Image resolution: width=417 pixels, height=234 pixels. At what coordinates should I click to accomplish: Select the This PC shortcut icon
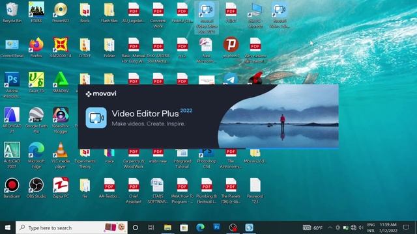pyautogui.click(x=255, y=15)
